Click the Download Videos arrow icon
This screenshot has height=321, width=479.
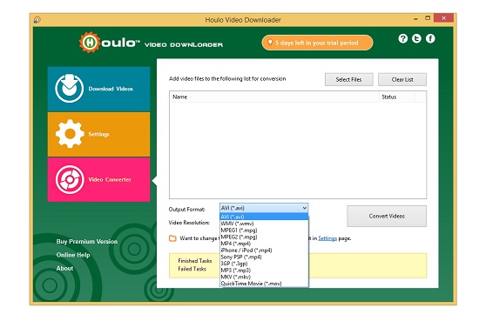coord(70,88)
